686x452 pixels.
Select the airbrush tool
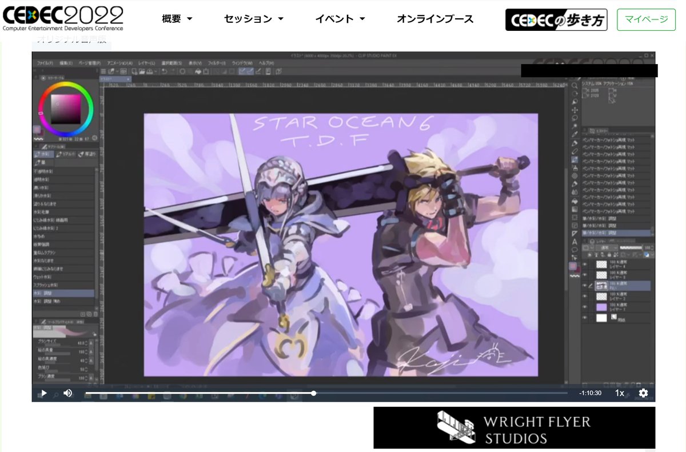point(575,168)
